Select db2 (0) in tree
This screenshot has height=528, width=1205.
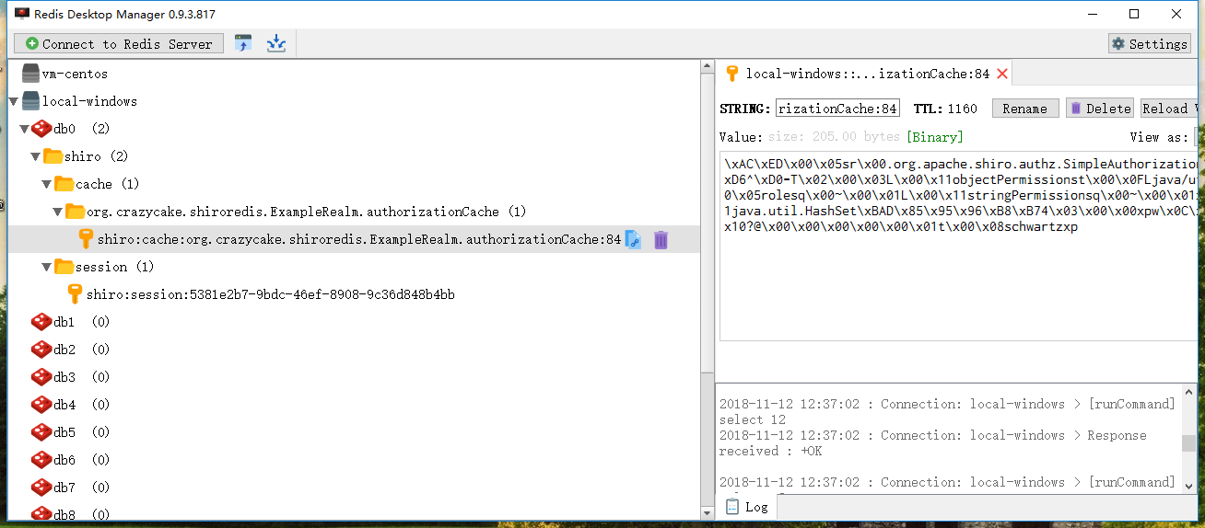(x=82, y=350)
